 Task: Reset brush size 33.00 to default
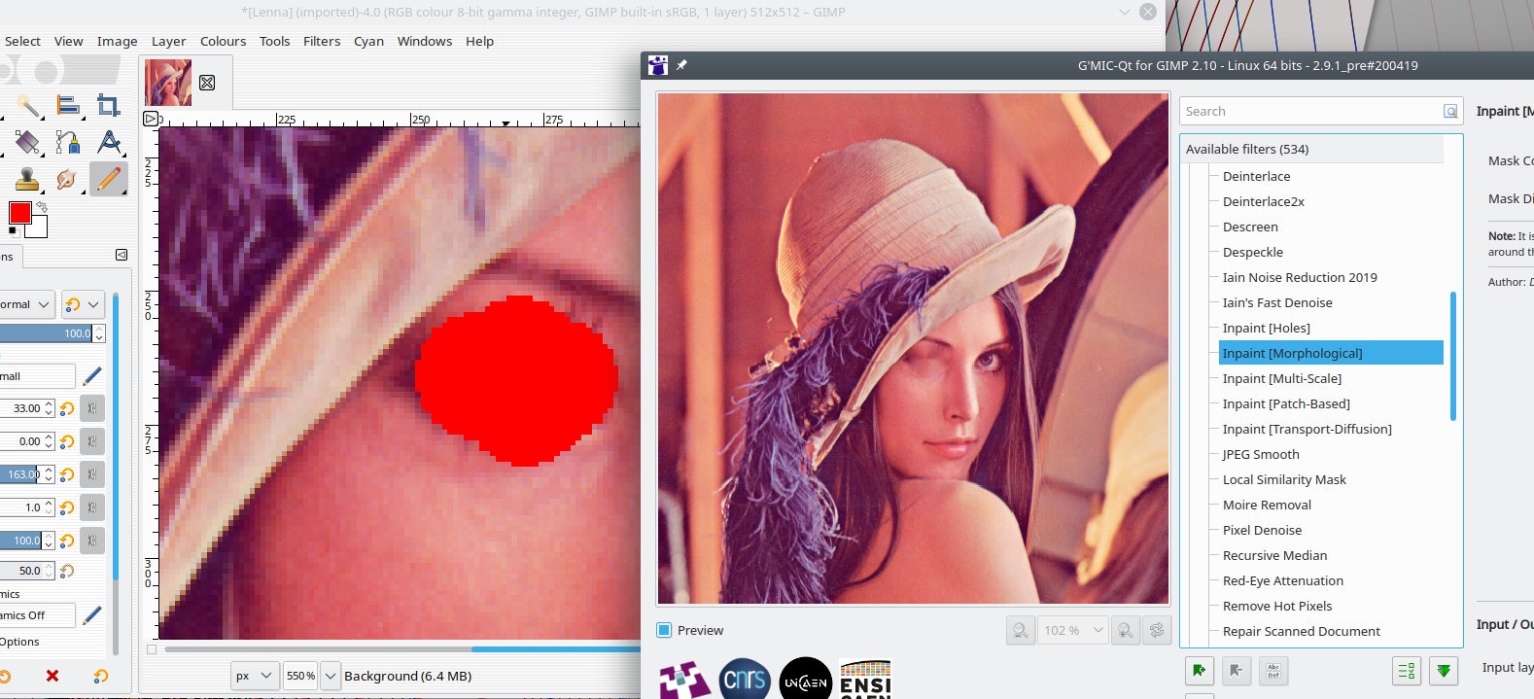67,408
